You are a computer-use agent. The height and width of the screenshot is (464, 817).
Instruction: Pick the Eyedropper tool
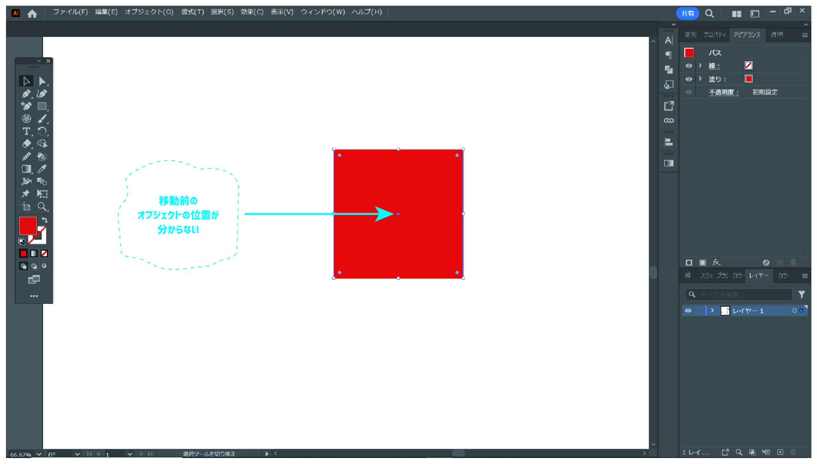tap(42, 169)
